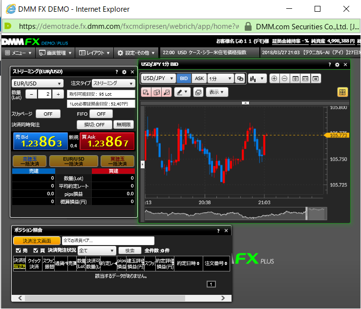
Task: Open 注文タイプ ストリーミング dropdown
Action: coord(113,83)
